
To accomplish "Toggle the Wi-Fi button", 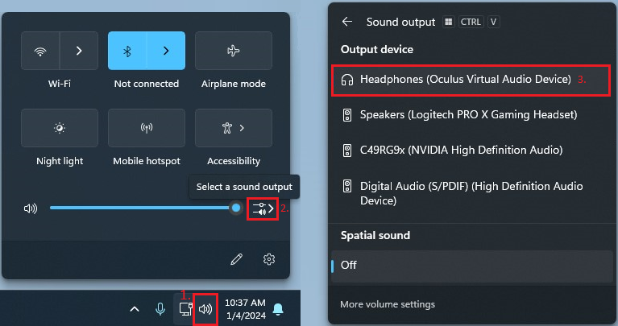I will [x=40, y=51].
